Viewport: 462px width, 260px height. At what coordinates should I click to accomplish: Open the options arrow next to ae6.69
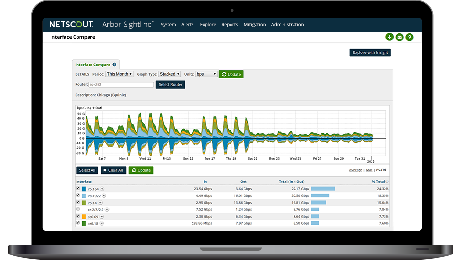click(x=102, y=217)
